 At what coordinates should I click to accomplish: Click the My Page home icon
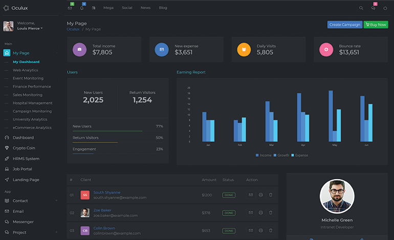(7, 53)
